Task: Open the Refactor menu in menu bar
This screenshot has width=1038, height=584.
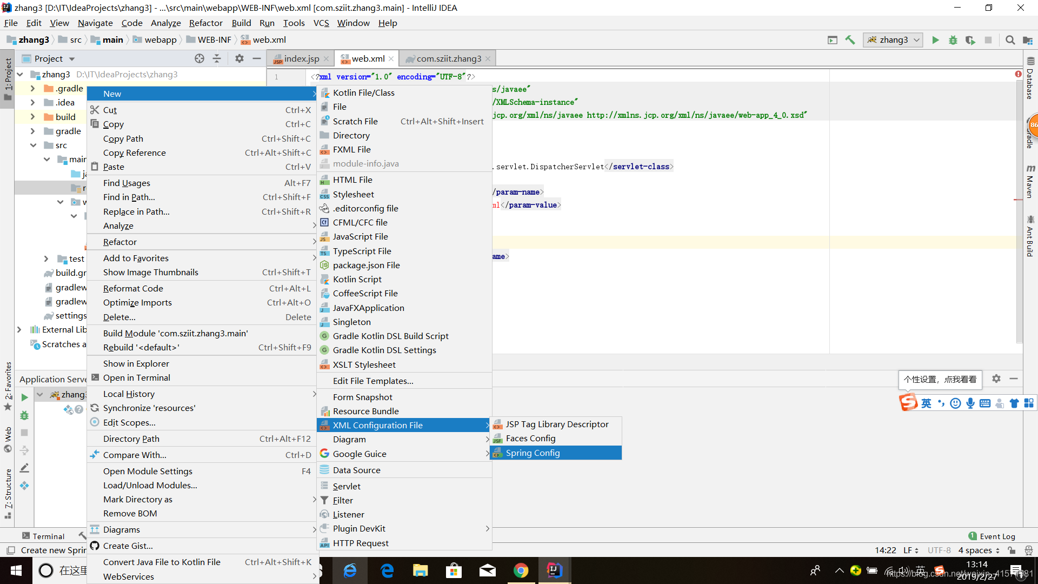Action: 205,23
